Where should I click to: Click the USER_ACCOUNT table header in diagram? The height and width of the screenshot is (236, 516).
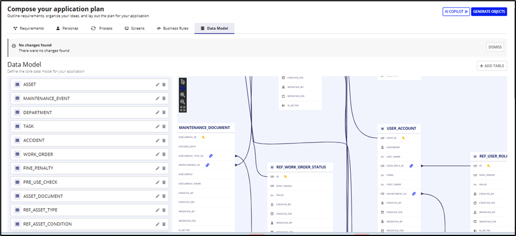pos(399,128)
